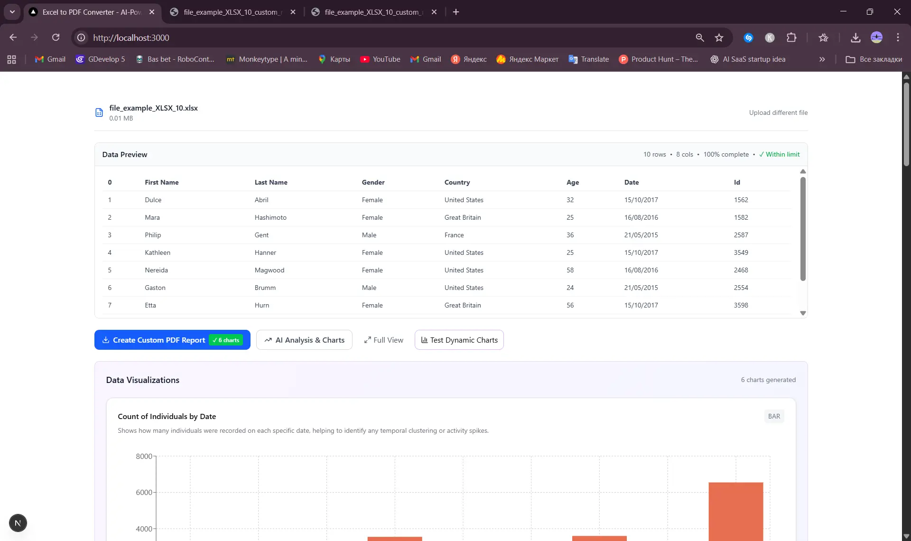Open the GDevelop 5 bookmark

(x=101, y=59)
